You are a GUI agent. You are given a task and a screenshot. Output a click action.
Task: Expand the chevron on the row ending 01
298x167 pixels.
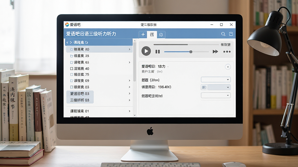coord(130,111)
